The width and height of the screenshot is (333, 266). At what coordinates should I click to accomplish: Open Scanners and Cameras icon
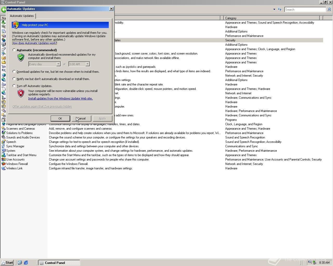[3, 129]
